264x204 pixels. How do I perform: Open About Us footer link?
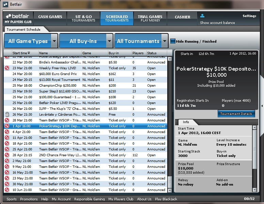144,199
